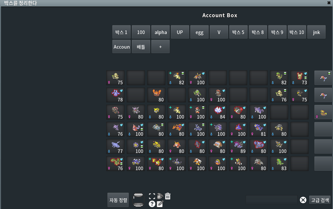
Task: Pick the level 73 Pokémon slot
Action: coord(300,78)
